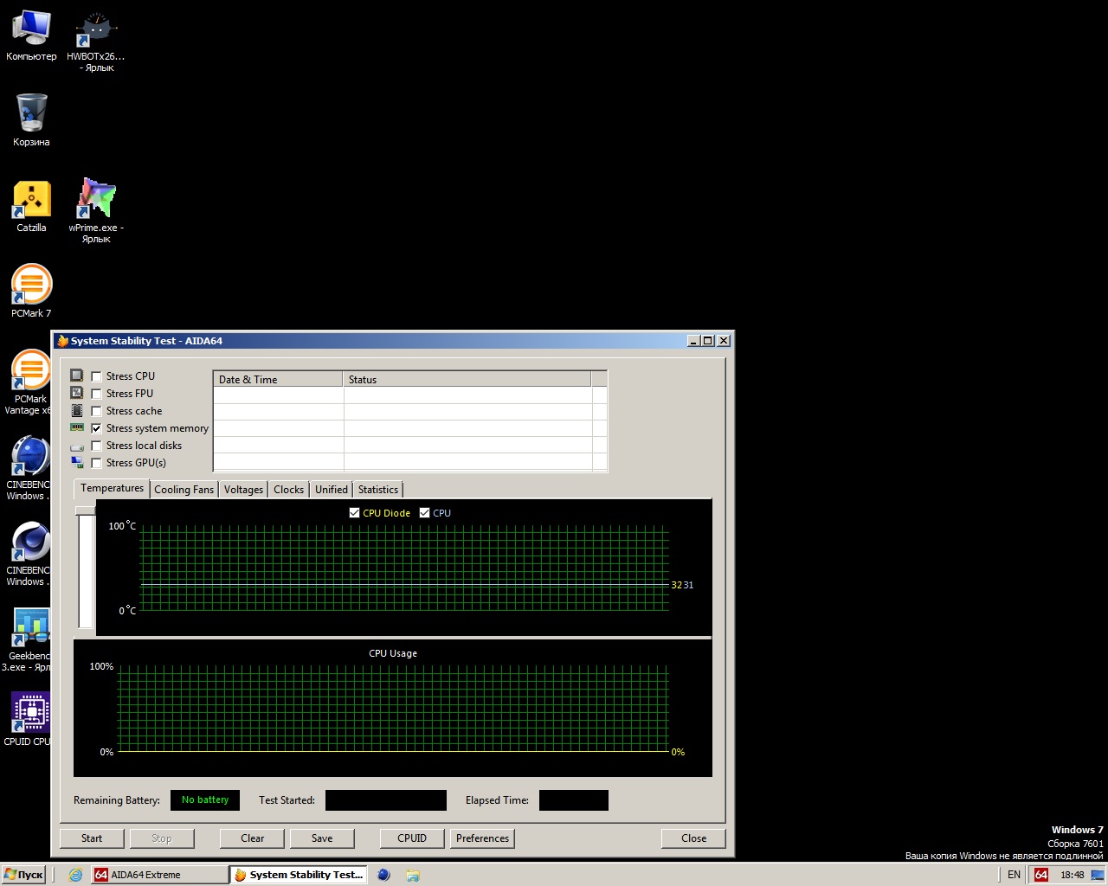The image size is (1108, 886).
Task: Click the chip icon beside Stress cache
Action: (77, 410)
